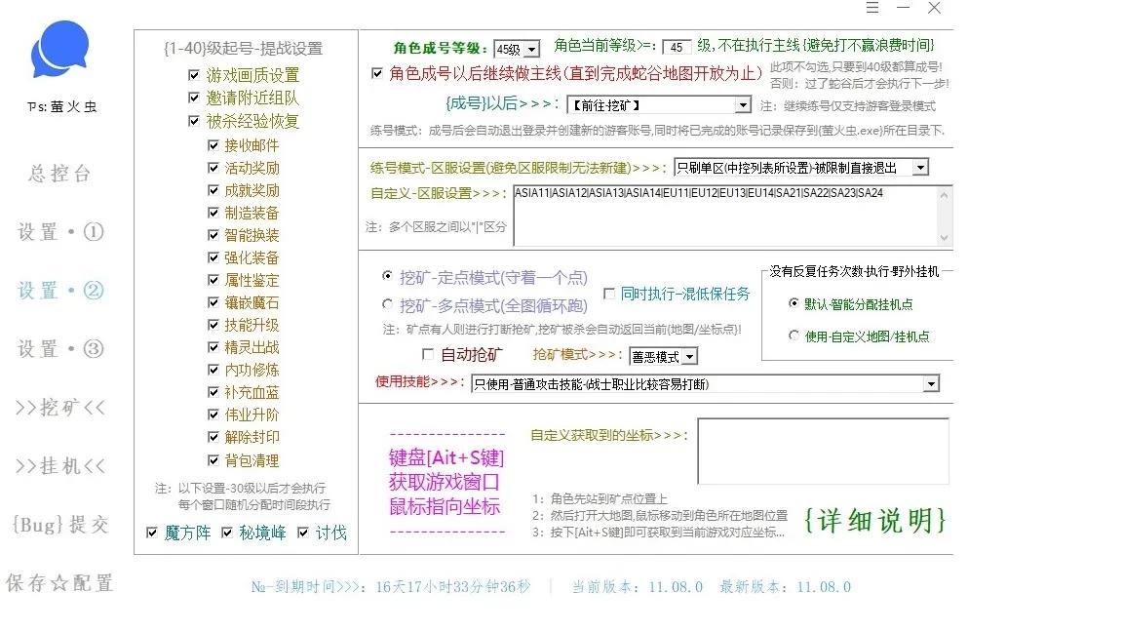Select 挖矿-定点模式 radio button
Viewport: 1123px width, 632px height.
(387, 276)
